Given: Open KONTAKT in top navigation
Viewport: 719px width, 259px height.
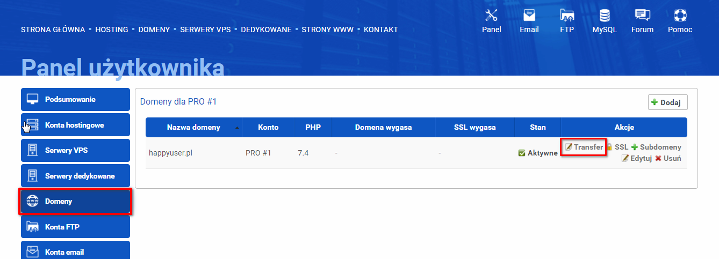Looking at the screenshot, I should (x=381, y=29).
